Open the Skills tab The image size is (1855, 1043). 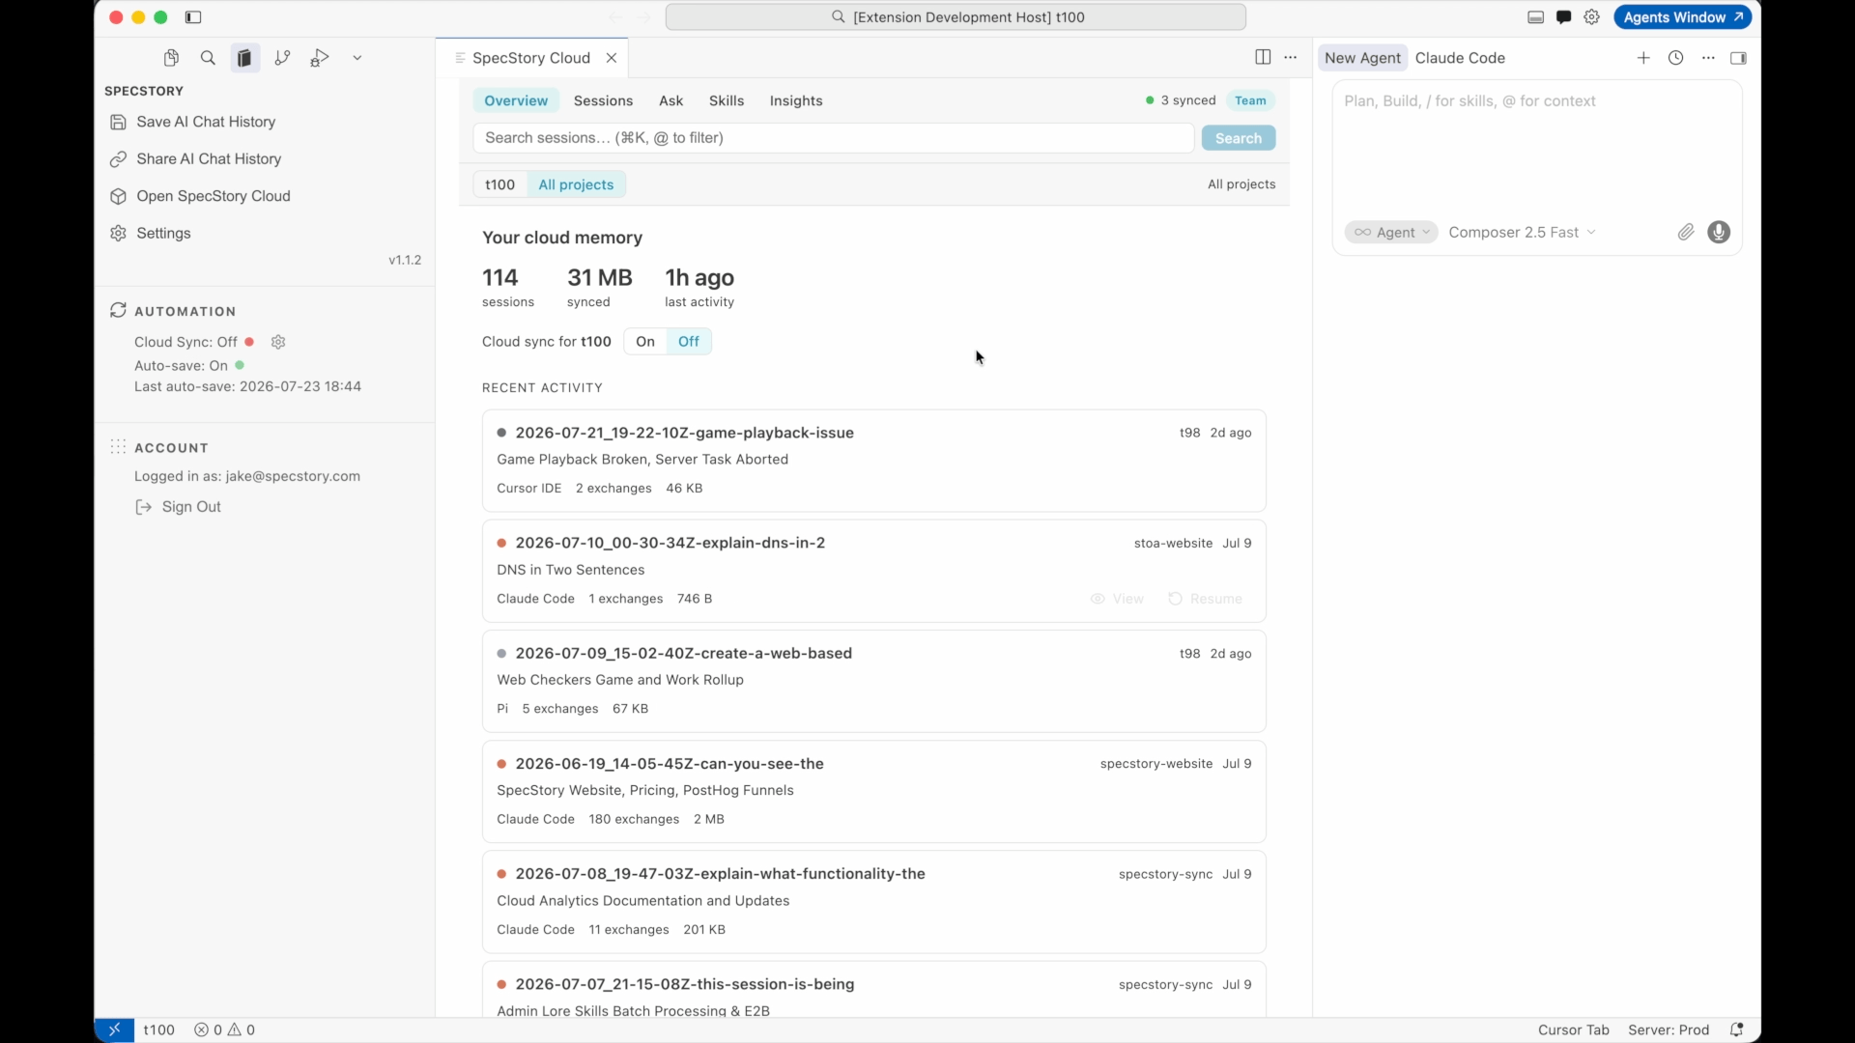pyautogui.click(x=727, y=100)
